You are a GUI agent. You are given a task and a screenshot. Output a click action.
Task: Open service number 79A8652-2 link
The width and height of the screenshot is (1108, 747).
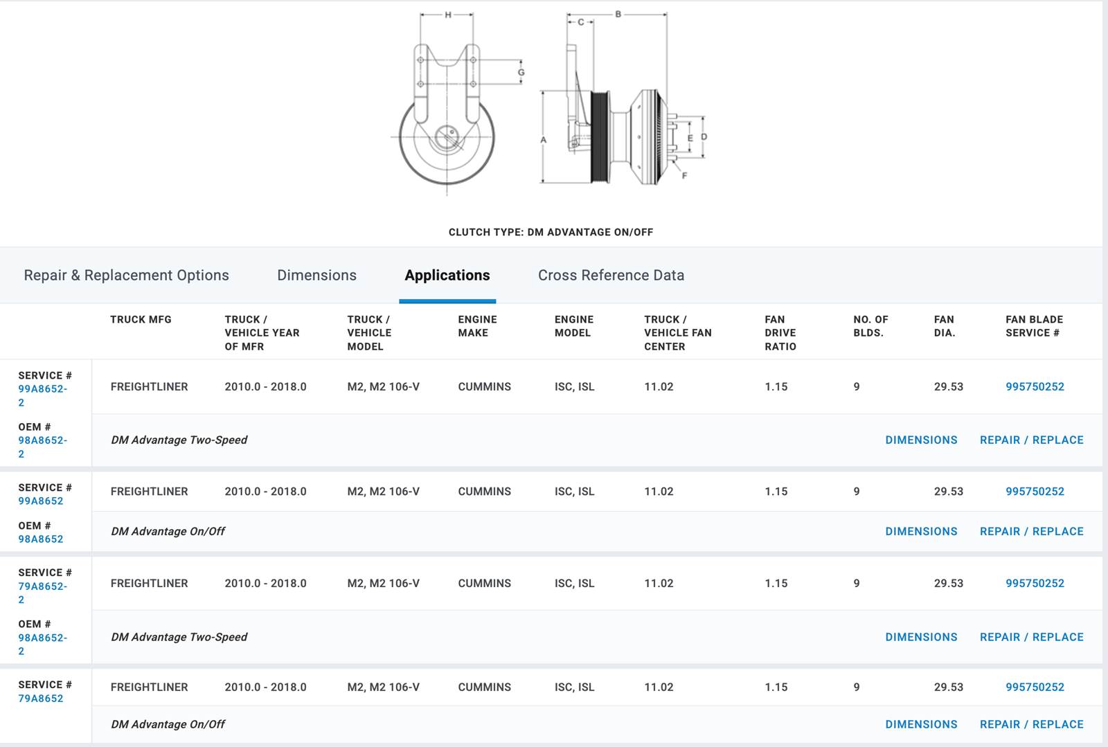42,593
